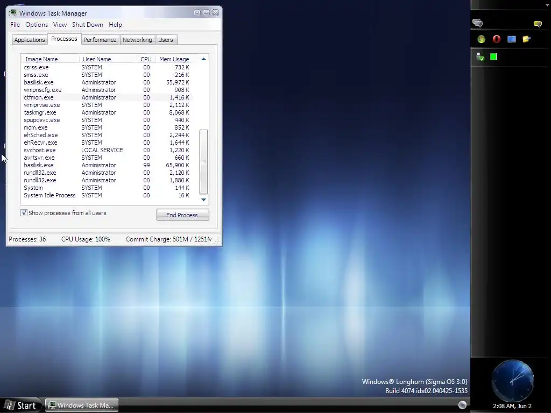Select the avrtsvr.exe process
Screen dimensions: 551x413
point(107,158)
